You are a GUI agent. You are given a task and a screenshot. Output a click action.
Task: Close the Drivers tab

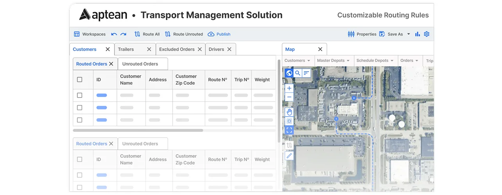pyautogui.click(x=229, y=50)
